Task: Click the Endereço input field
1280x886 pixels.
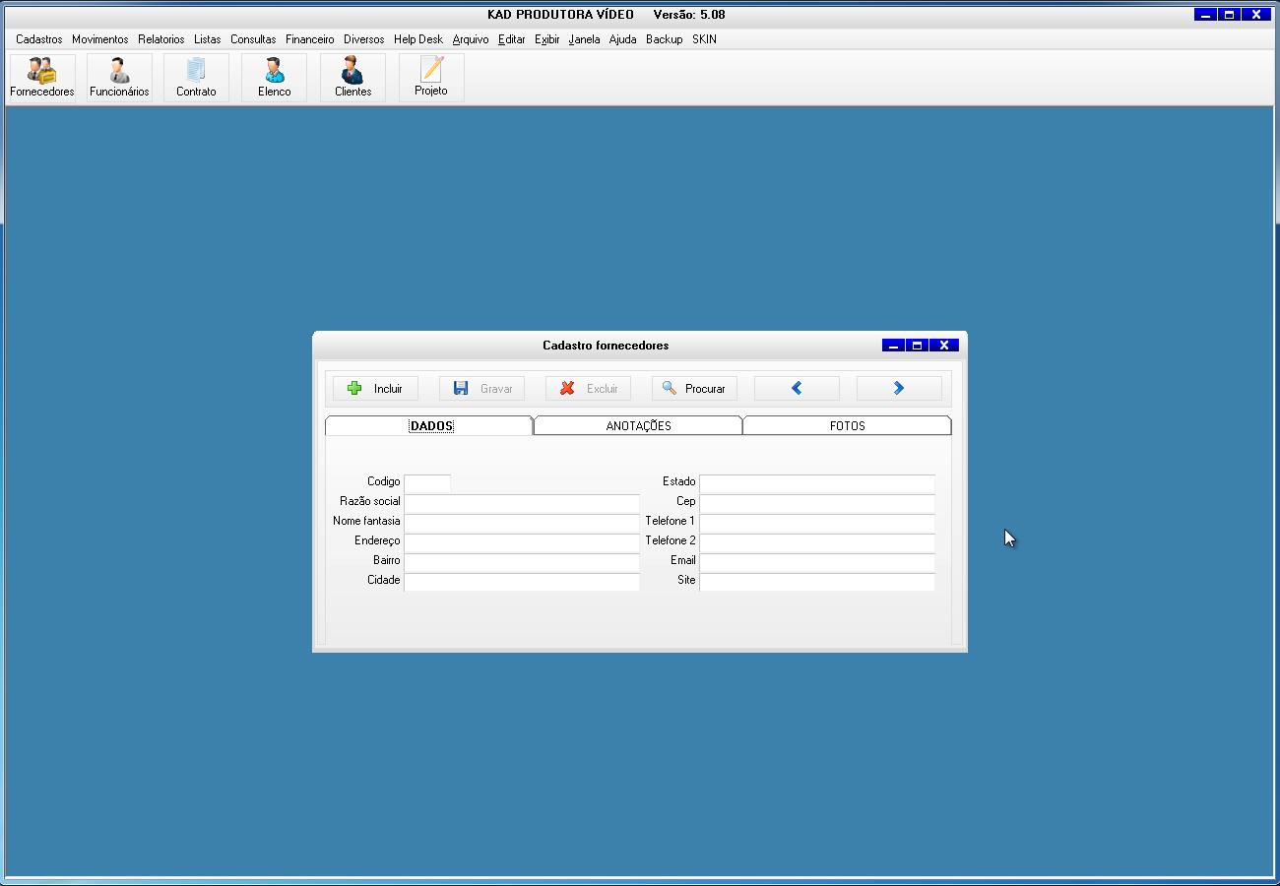Action: 522,542
